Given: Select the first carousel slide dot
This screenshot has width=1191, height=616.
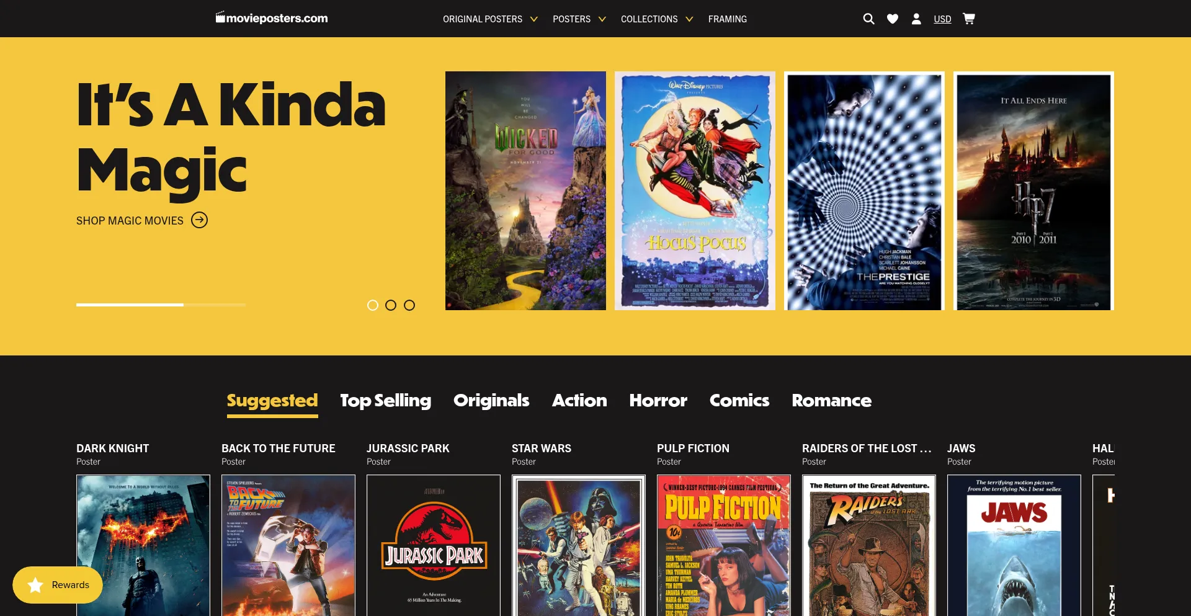Looking at the screenshot, I should coord(373,305).
